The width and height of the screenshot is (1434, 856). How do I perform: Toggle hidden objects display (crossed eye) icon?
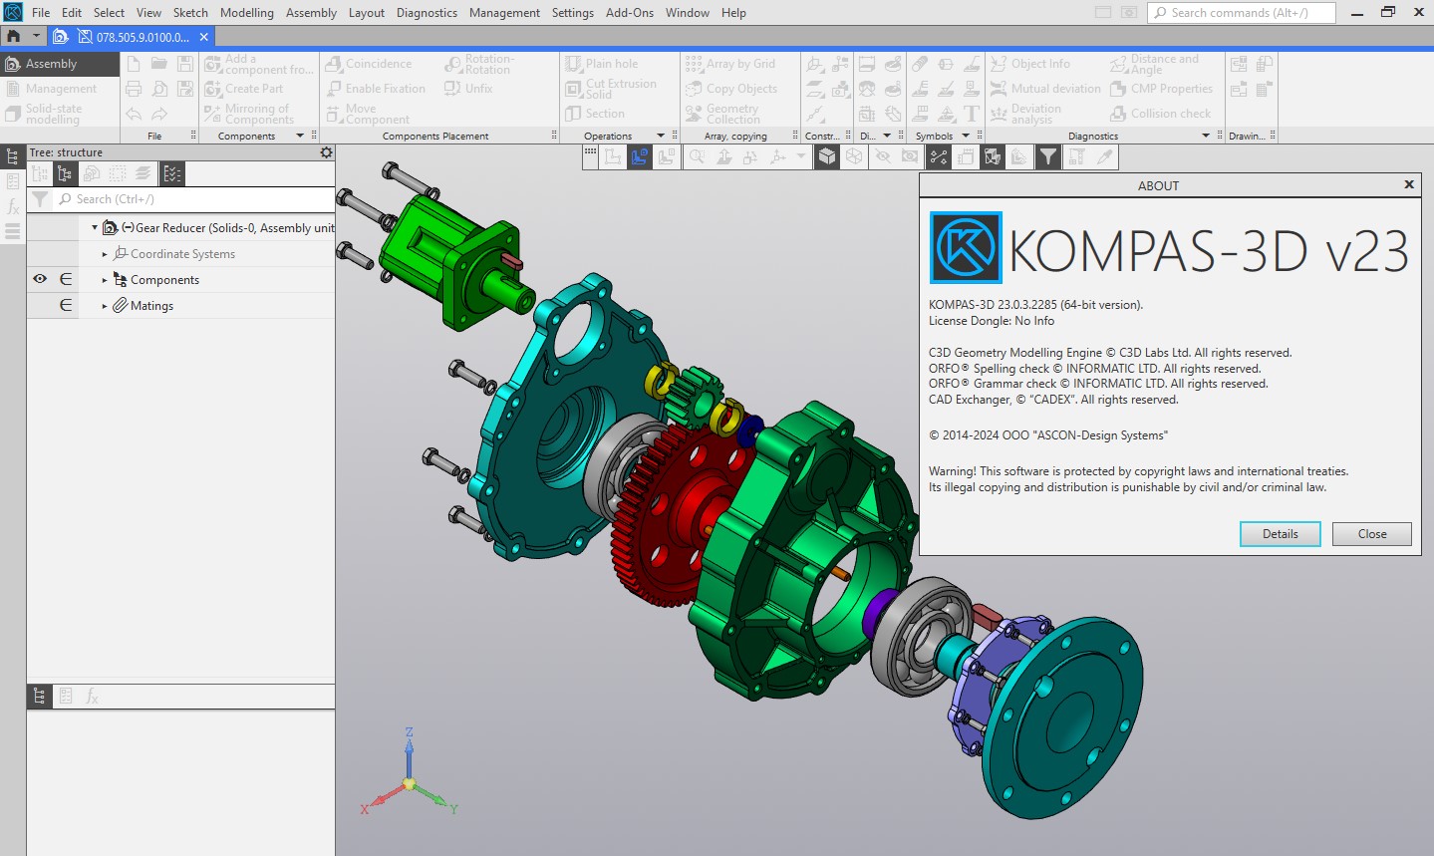click(882, 156)
